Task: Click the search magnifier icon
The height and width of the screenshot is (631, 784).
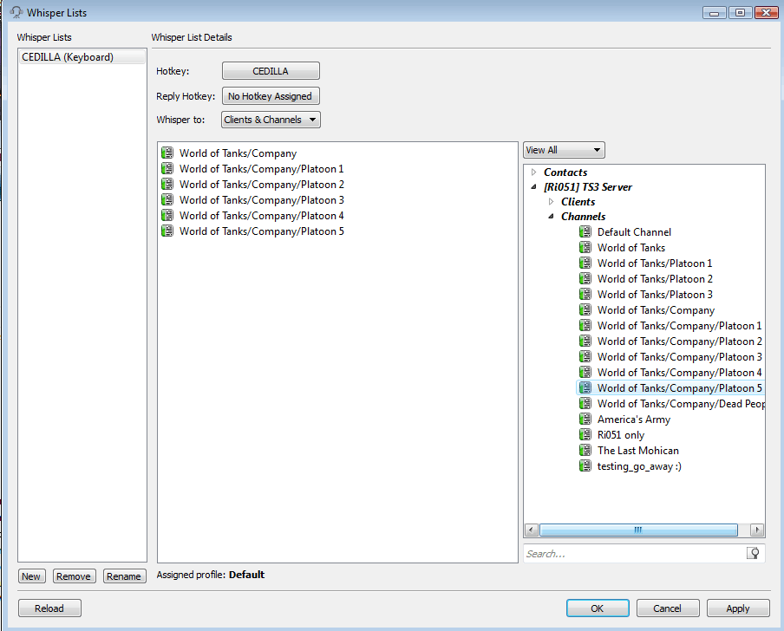Action: point(755,553)
